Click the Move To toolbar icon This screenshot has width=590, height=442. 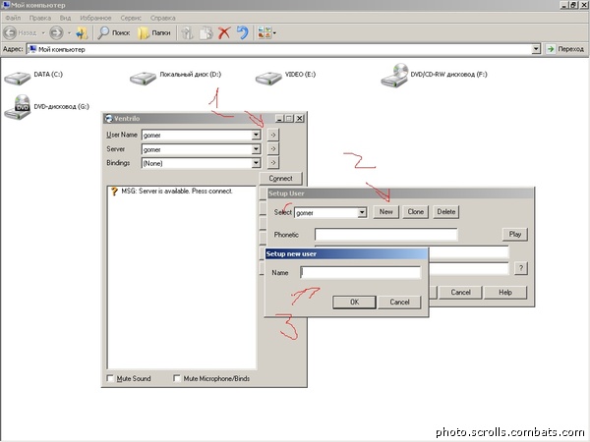pyautogui.click(x=187, y=33)
